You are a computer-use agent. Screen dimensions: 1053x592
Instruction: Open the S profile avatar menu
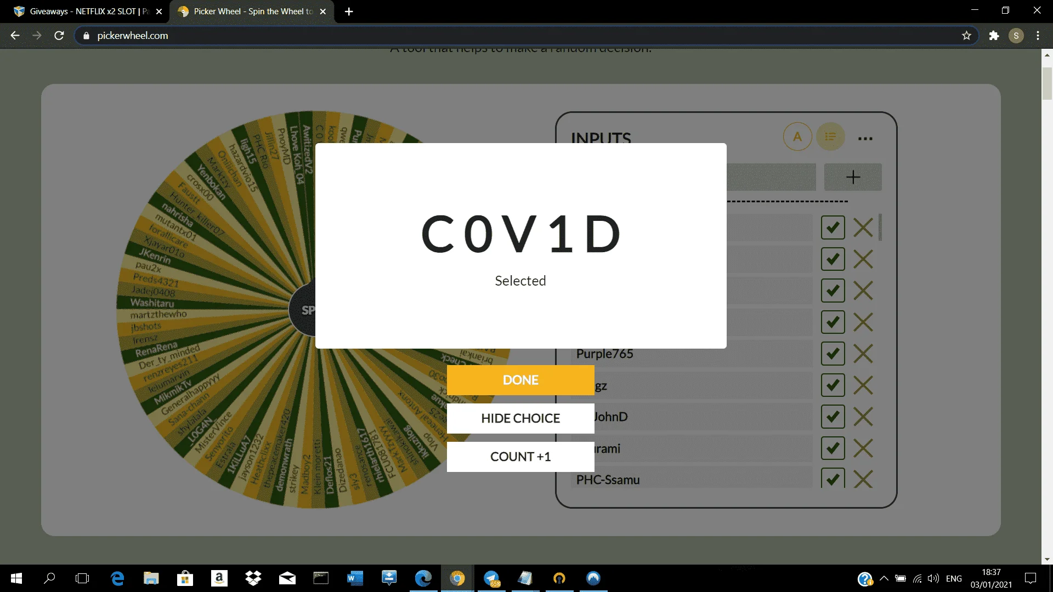1016,36
